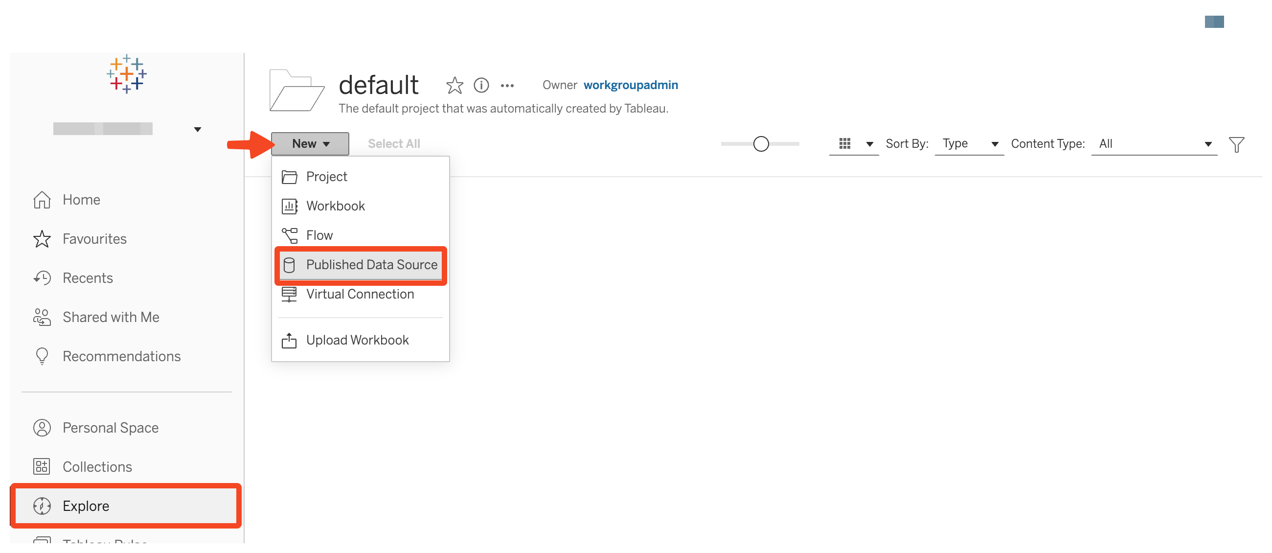1272x553 pixels.
Task: Open the workgroupadmin owner link
Action: [x=631, y=85]
